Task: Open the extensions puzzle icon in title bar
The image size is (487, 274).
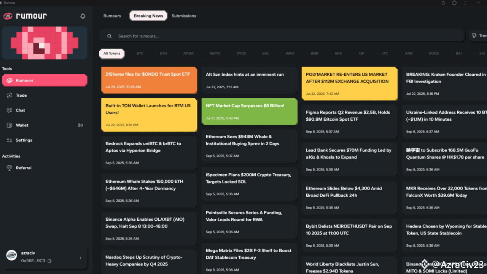Action: pos(454,3)
